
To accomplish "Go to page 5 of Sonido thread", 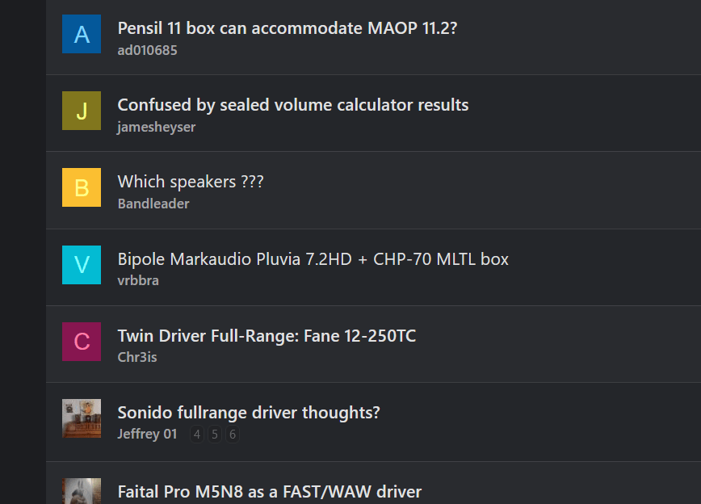I will [215, 435].
